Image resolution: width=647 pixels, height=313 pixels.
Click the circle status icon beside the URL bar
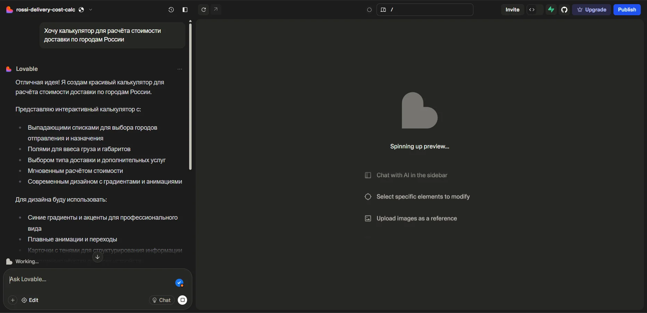369,10
